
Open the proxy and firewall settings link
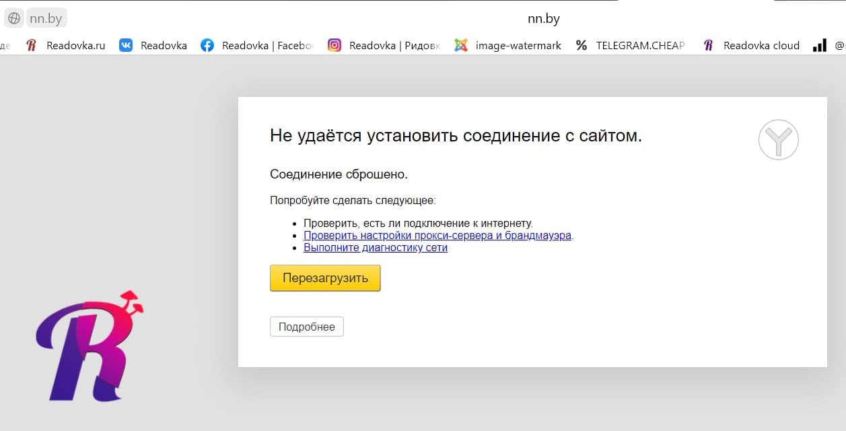[437, 235]
